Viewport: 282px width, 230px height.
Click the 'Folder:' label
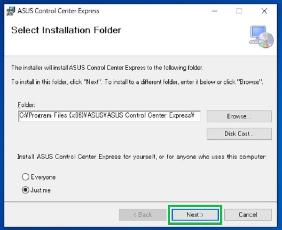[26, 105]
